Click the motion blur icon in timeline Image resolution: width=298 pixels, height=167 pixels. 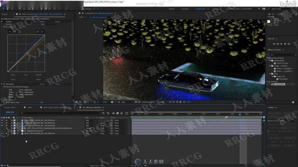(122, 113)
